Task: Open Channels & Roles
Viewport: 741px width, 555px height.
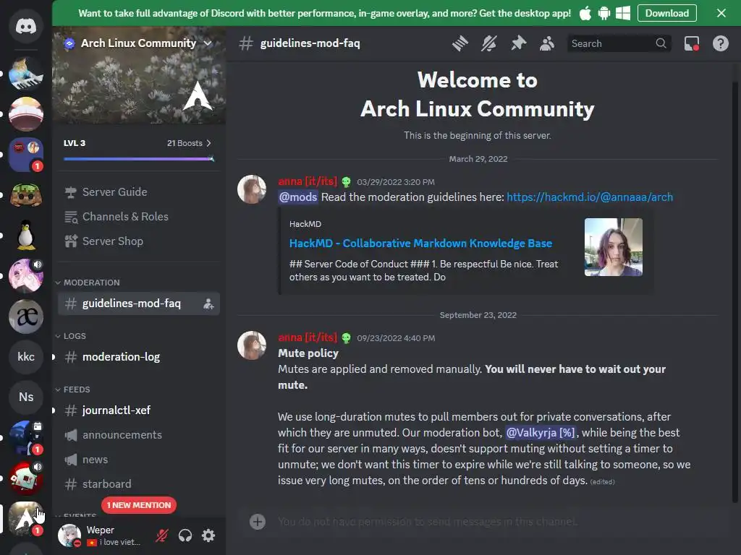Action: click(139, 217)
